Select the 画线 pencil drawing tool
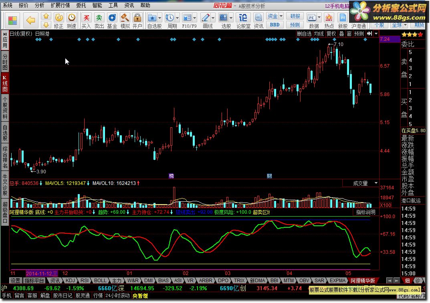The height and width of the screenshot is (303, 430). point(206,18)
